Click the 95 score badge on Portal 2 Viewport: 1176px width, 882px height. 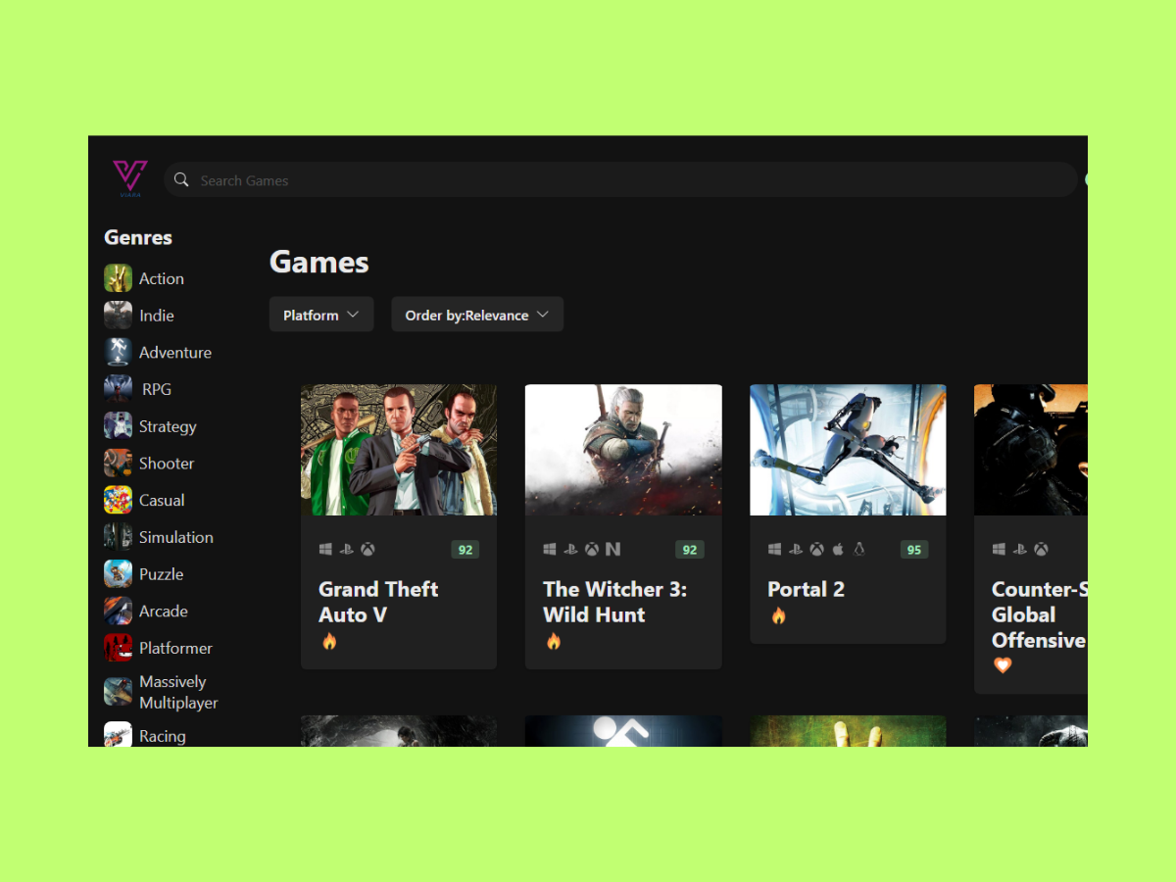click(x=914, y=550)
